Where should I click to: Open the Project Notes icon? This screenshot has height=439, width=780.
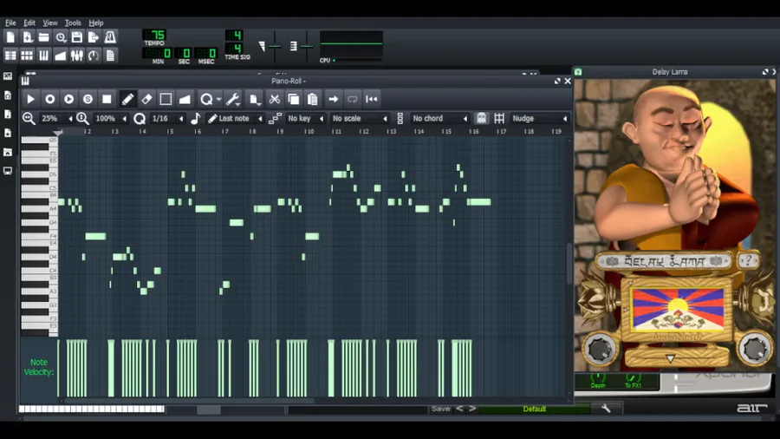tap(110, 56)
